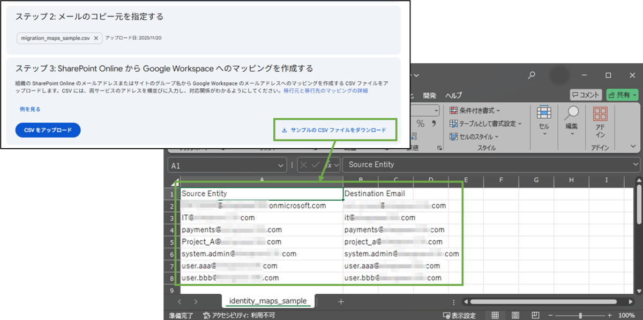This screenshot has height=320, width=643.
Task: Click the cancel formula X icon
Action: pyautogui.click(x=305, y=165)
